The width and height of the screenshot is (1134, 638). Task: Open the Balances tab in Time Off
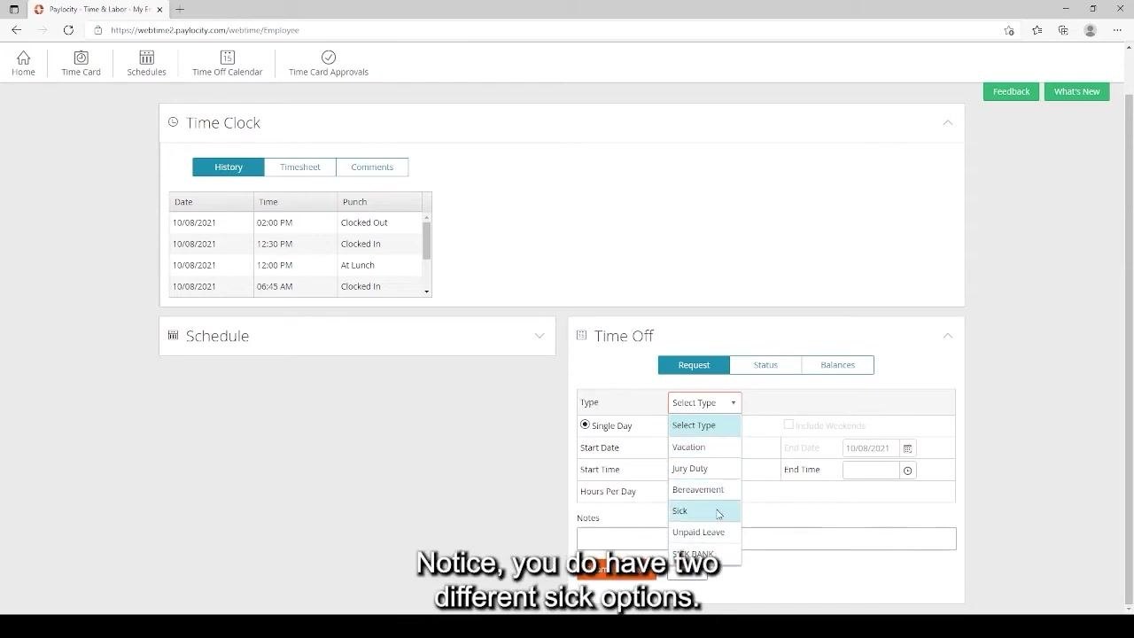837,365
